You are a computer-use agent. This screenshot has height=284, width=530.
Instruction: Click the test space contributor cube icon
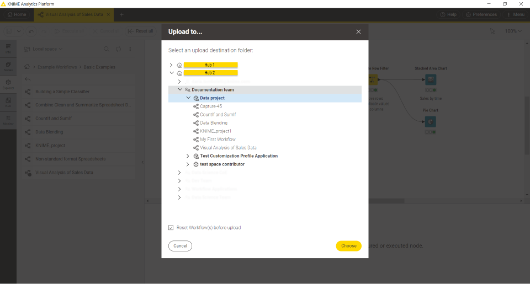point(196,164)
